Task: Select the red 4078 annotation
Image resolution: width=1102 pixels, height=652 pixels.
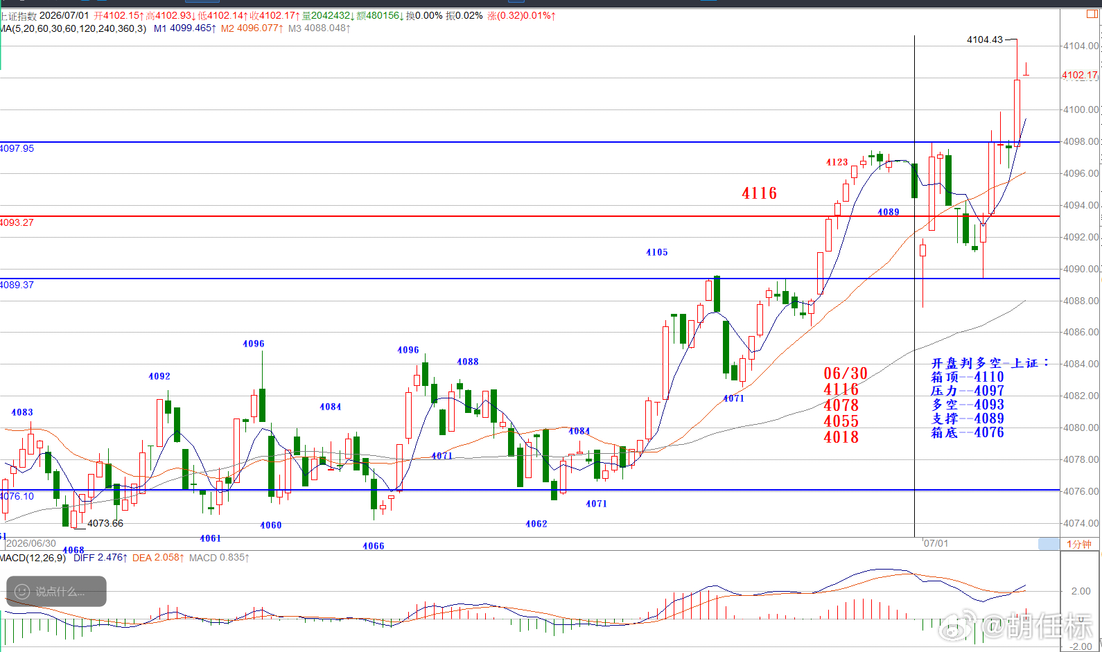Action: pyautogui.click(x=841, y=405)
